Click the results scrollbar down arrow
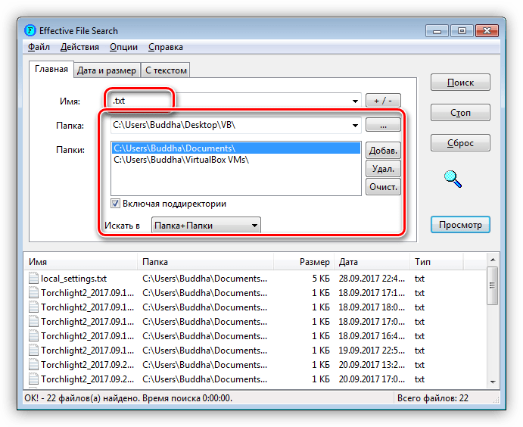This screenshot has width=523, height=427. [x=493, y=382]
